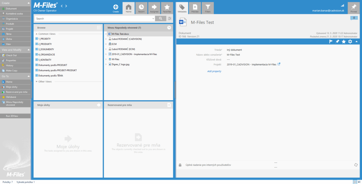Collapse the Create section in sidebar

[x=28, y=3]
